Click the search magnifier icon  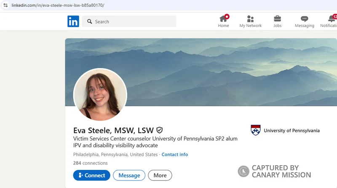90,21
